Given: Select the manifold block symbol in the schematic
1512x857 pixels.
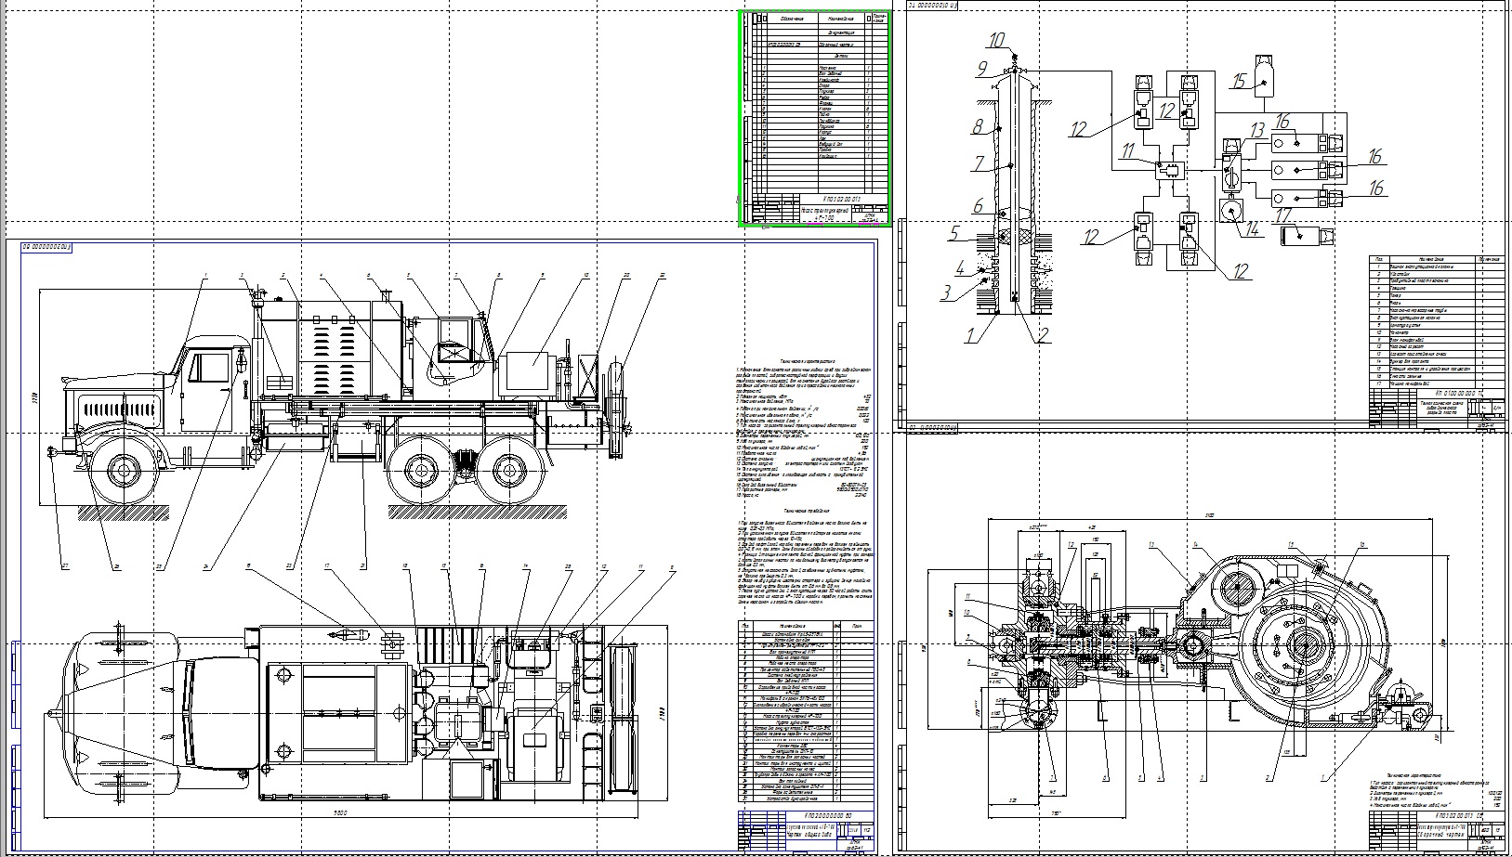Looking at the screenshot, I should pyautogui.click(x=1168, y=171).
